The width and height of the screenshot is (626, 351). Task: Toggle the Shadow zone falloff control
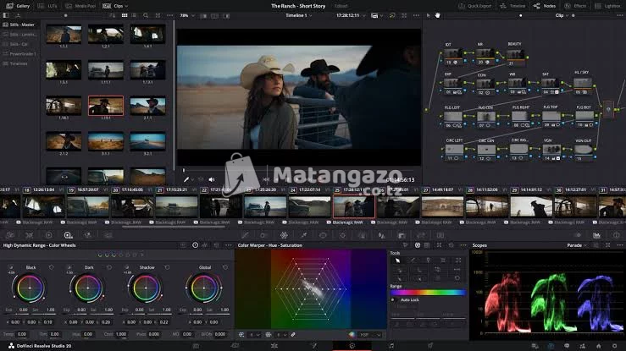(x=127, y=267)
